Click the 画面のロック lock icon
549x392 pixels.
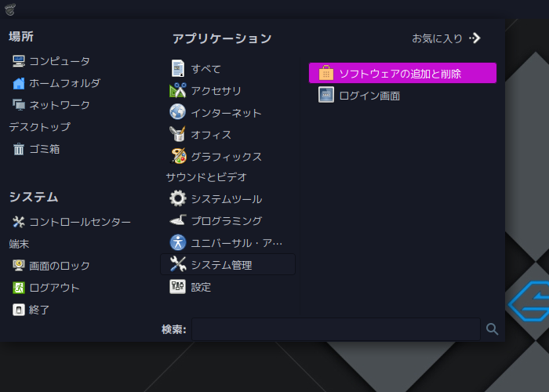pos(19,266)
